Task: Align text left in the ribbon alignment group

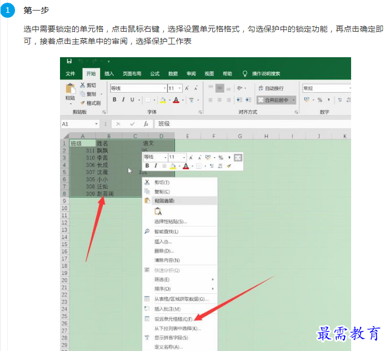Action: 211,100
